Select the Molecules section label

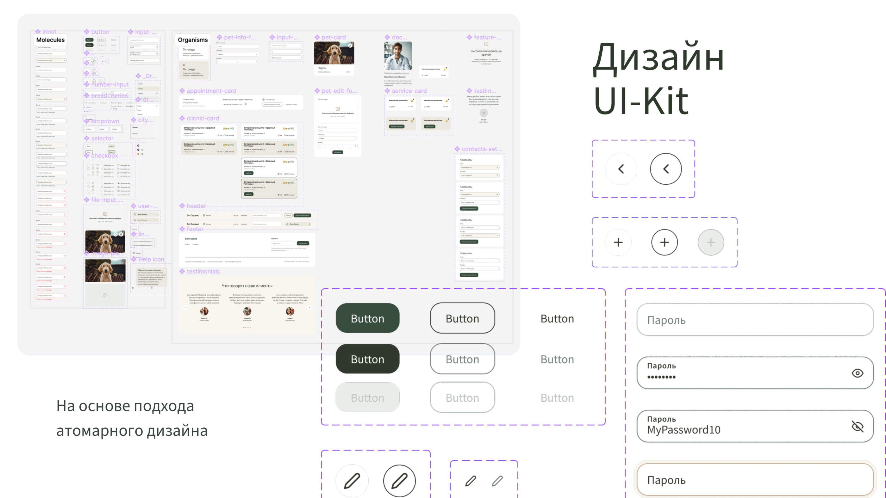click(50, 40)
